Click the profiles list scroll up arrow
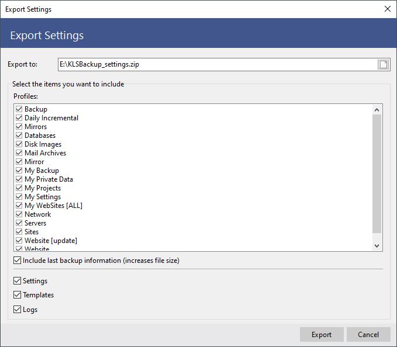Screen dimensions: 397x347 [x=377, y=109]
